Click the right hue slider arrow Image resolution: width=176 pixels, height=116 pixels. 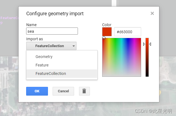[x=150, y=44]
